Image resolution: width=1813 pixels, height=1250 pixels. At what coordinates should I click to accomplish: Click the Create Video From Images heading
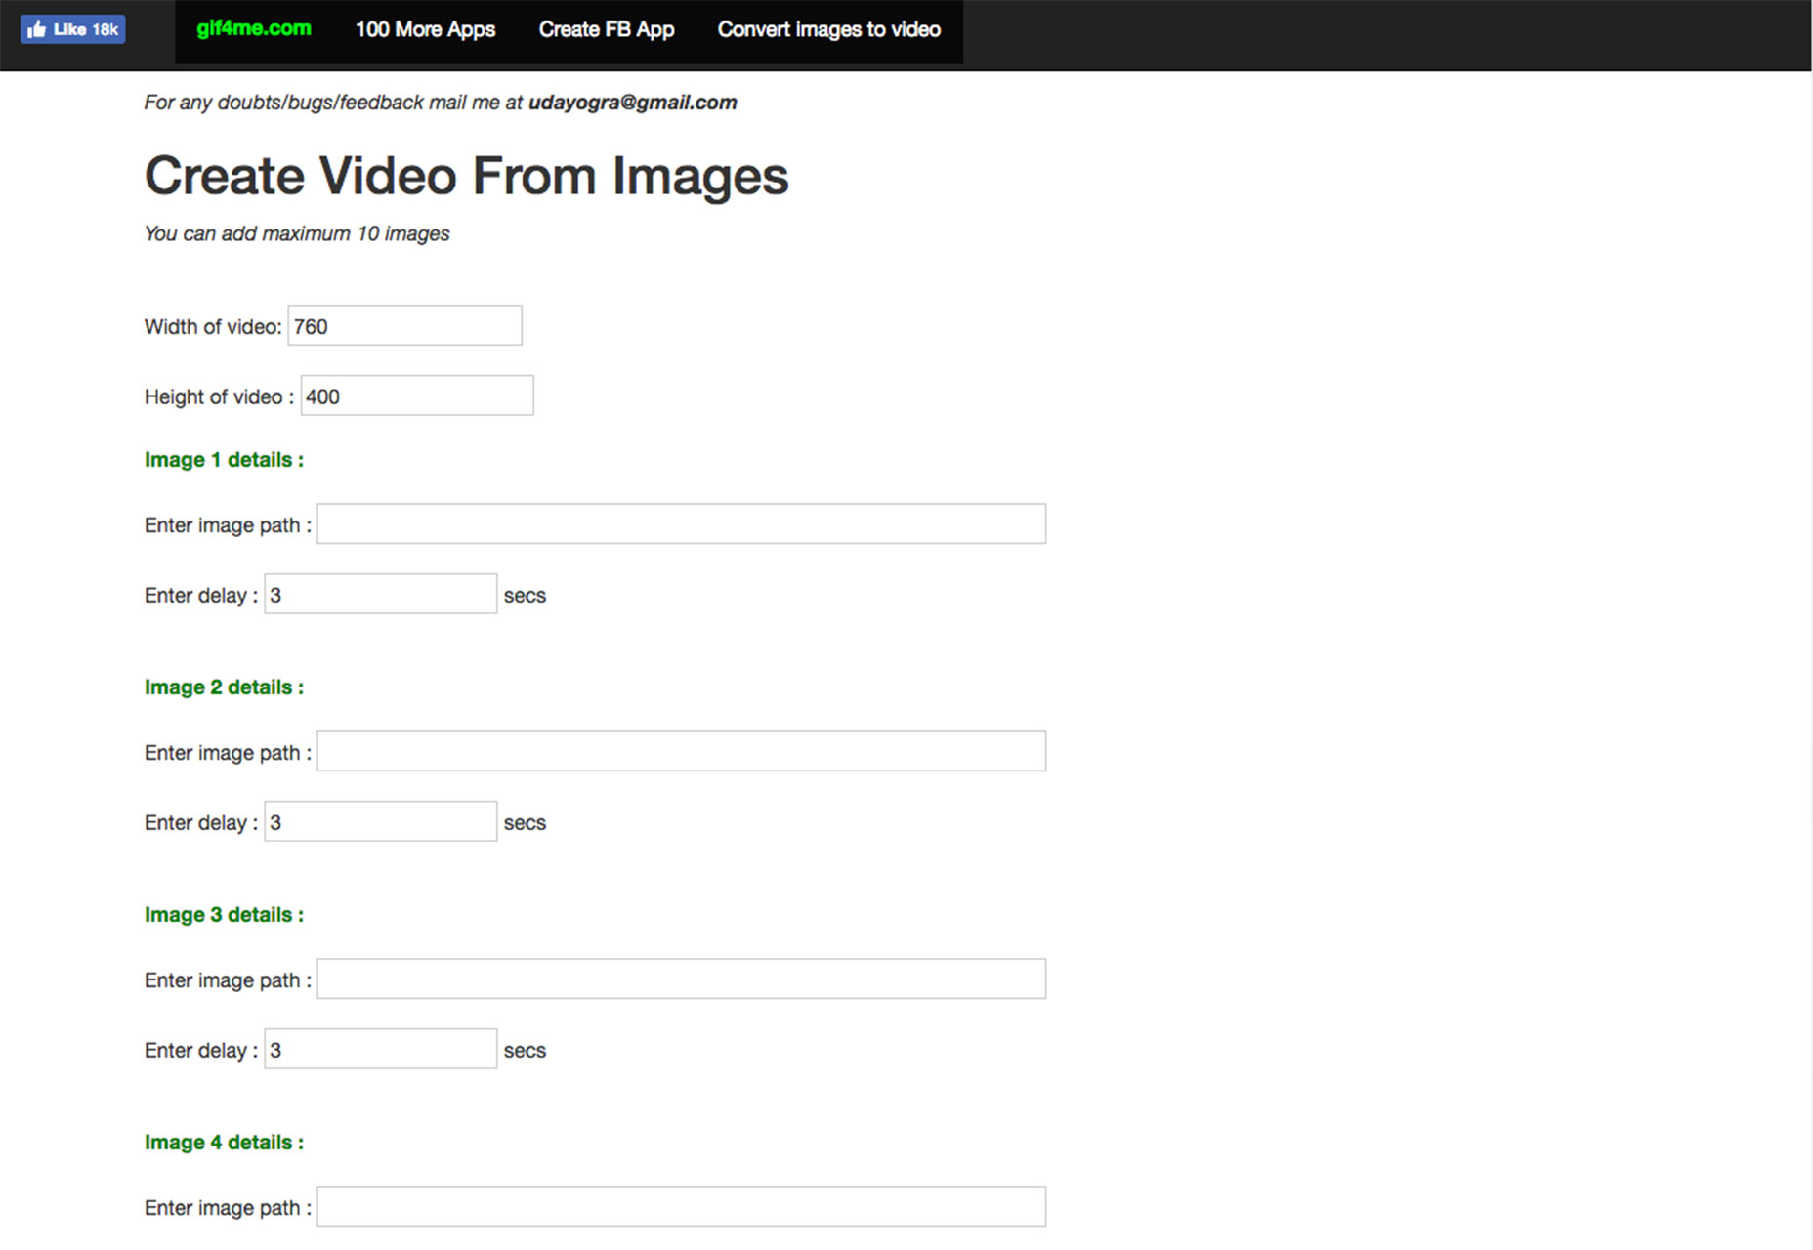pyautogui.click(x=467, y=176)
